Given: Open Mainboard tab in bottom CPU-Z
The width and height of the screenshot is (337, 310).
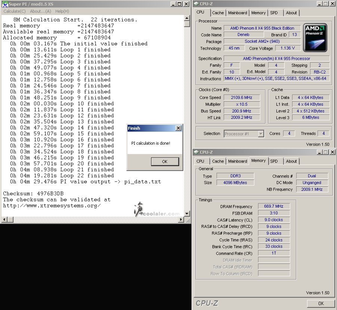Looking at the screenshot, I should pyautogui.click(x=238, y=161).
